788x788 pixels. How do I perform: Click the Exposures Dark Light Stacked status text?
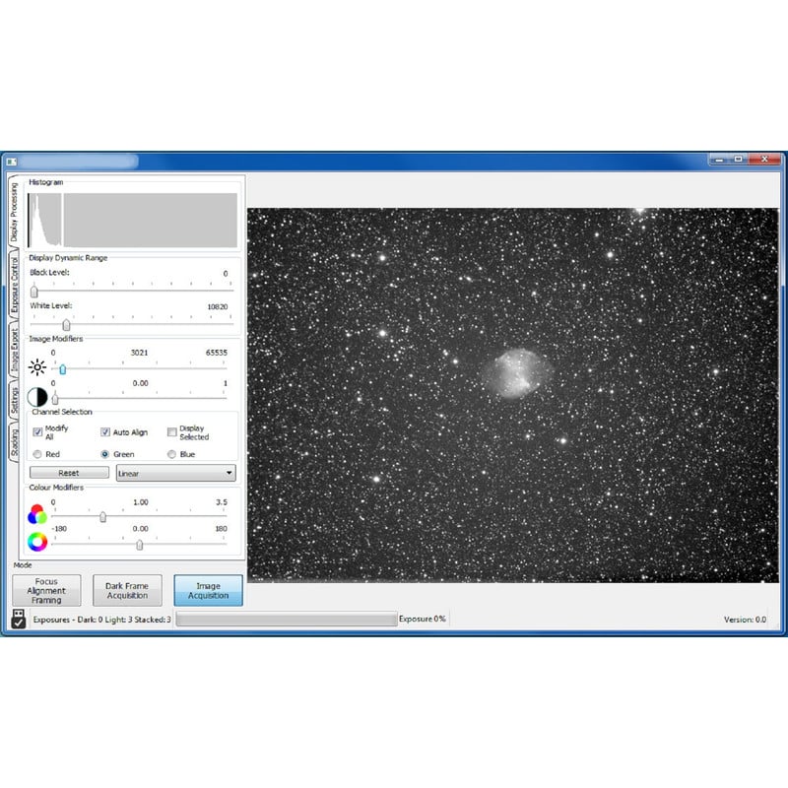[x=102, y=620]
